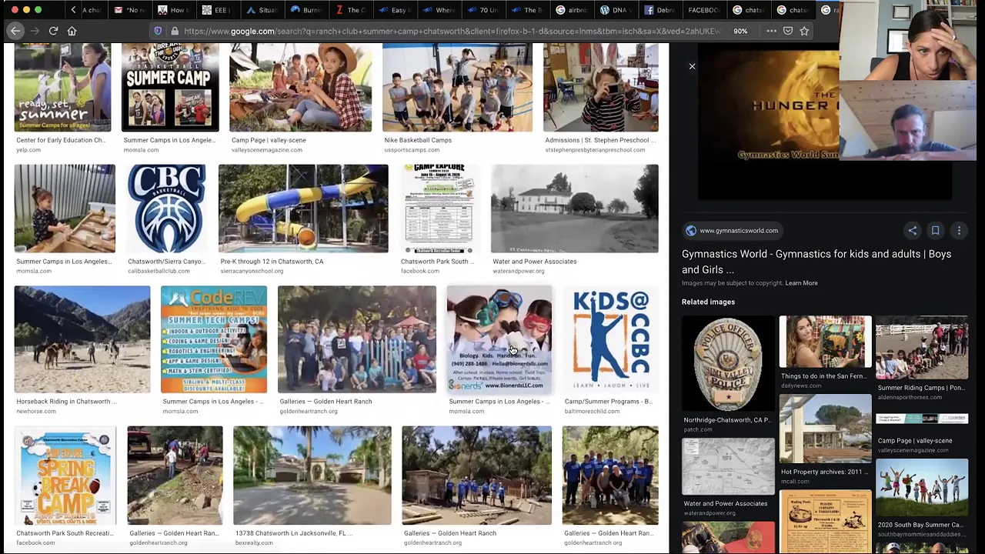The height and width of the screenshot is (554, 985).
Task: Open the Admissions St. Stephen Preschool image
Action: pyautogui.click(x=600, y=87)
